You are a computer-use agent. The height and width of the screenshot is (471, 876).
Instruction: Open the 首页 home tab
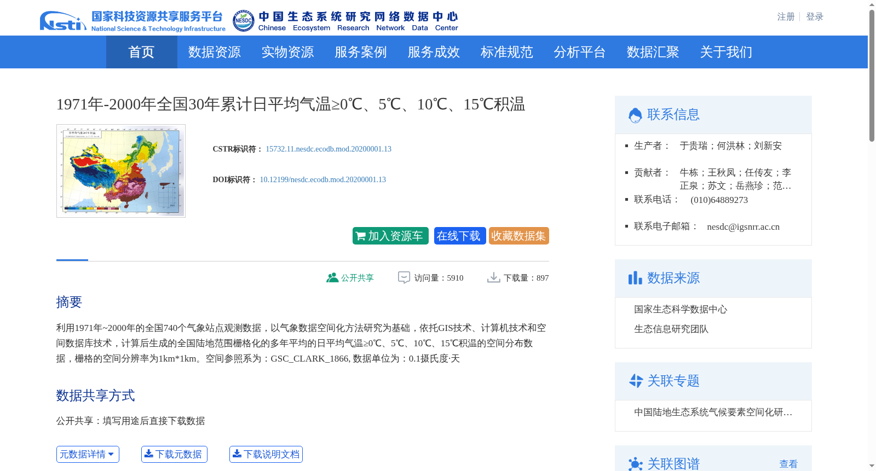[141, 52]
